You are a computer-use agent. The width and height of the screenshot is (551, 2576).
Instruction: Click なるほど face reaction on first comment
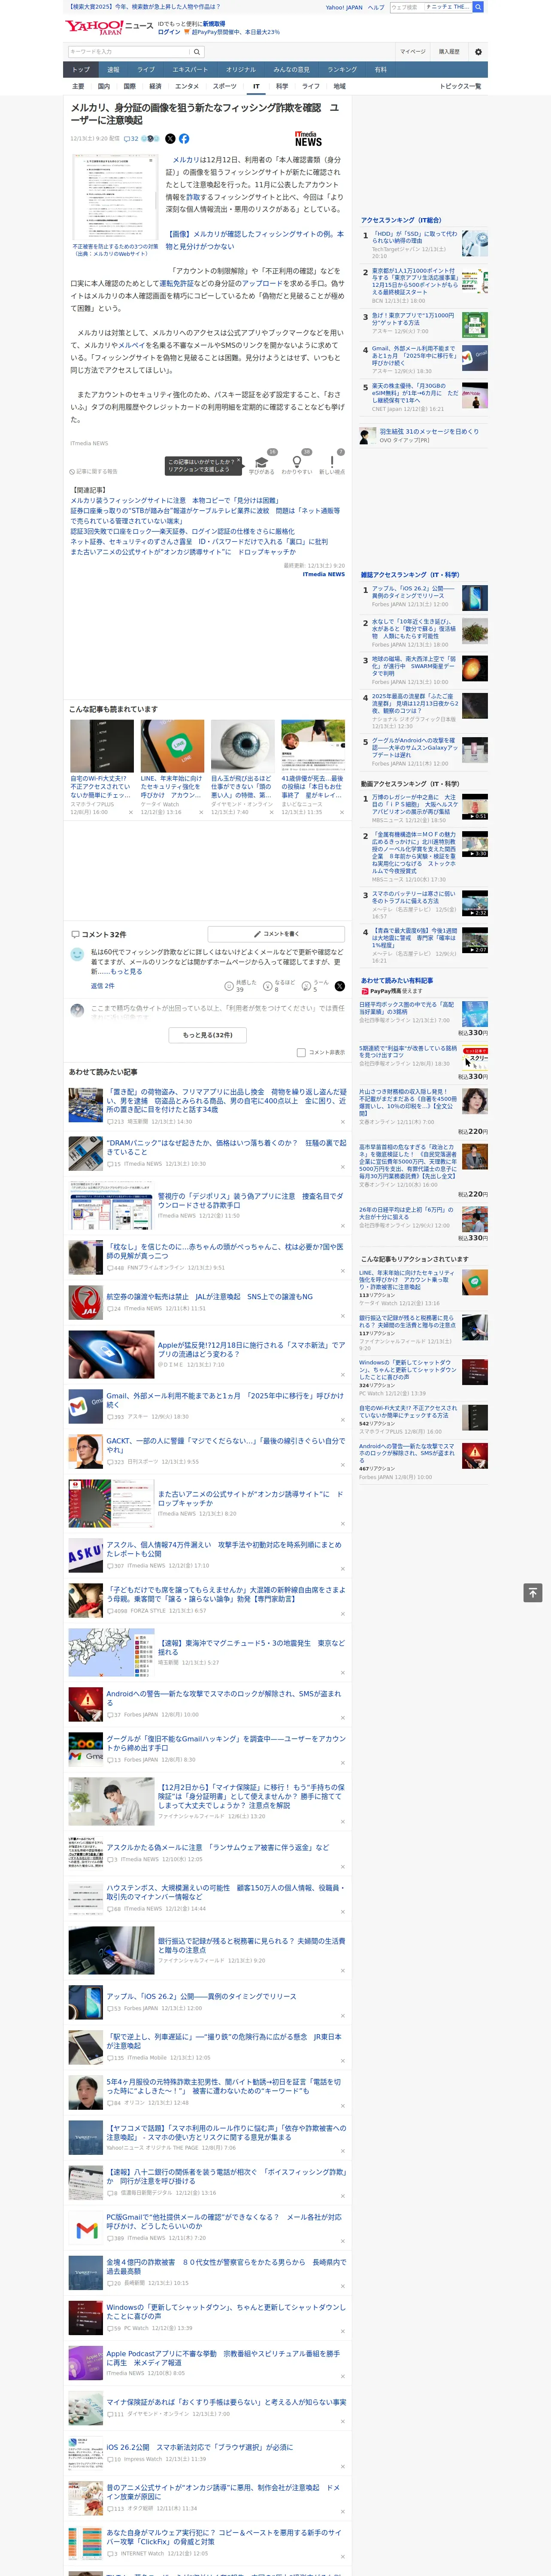pyautogui.click(x=269, y=986)
